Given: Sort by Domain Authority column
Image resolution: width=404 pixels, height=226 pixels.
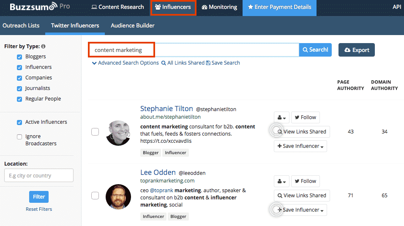Looking at the screenshot, I should point(385,85).
